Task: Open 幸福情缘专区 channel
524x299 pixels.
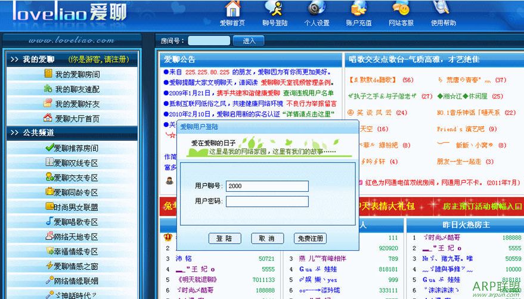Action: point(72,251)
